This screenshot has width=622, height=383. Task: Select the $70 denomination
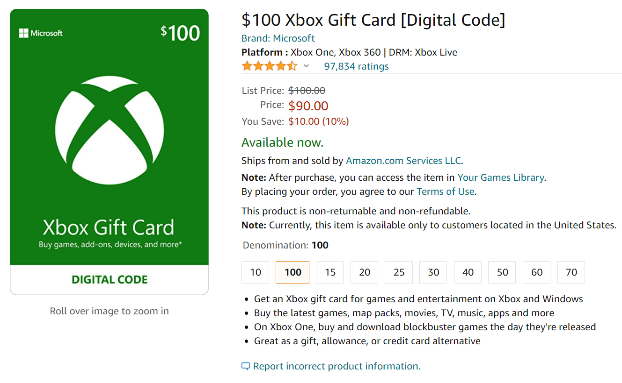pos(571,272)
